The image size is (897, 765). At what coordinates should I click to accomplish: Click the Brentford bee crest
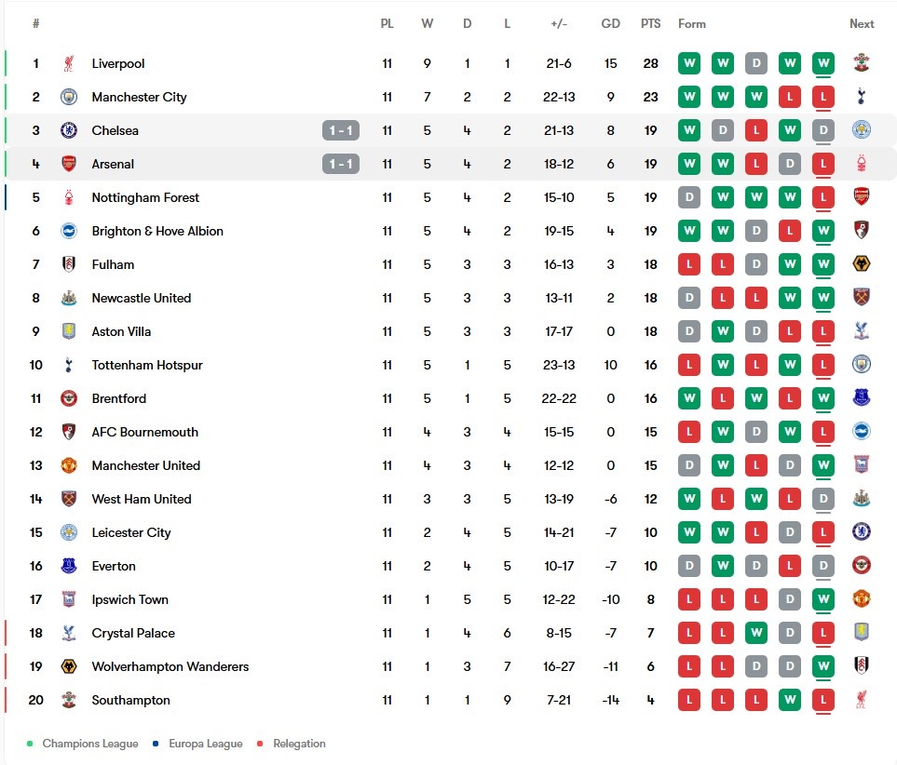tap(69, 398)
